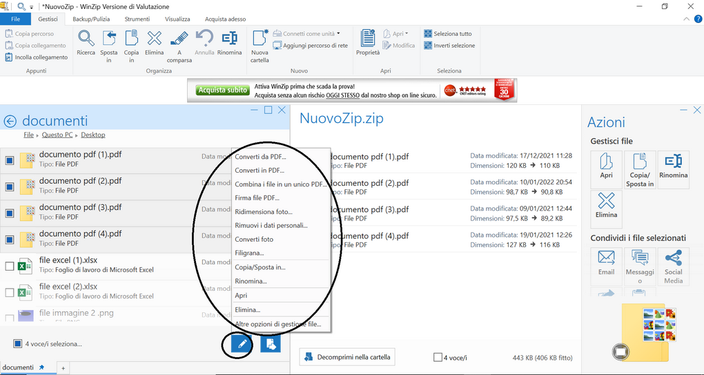The height and width of the screenshot is (375, 704).
Task: Expand Connetti come unità dropdown
Action: pyautogui.click(x=338, y=34)
